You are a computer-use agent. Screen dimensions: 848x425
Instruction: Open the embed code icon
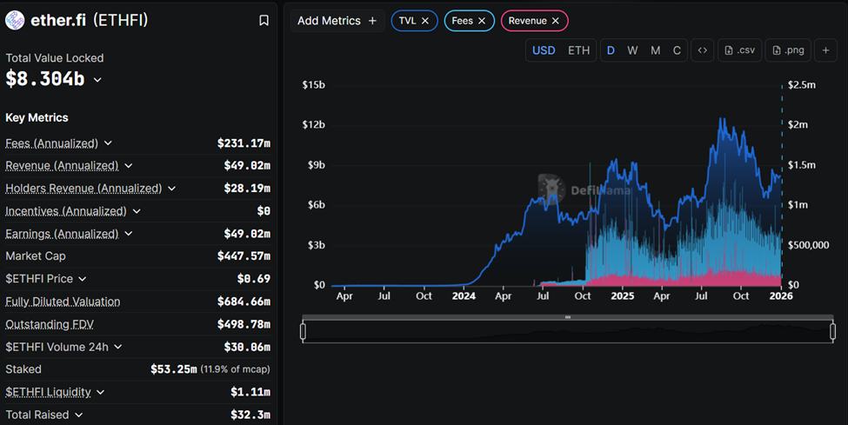702,50
